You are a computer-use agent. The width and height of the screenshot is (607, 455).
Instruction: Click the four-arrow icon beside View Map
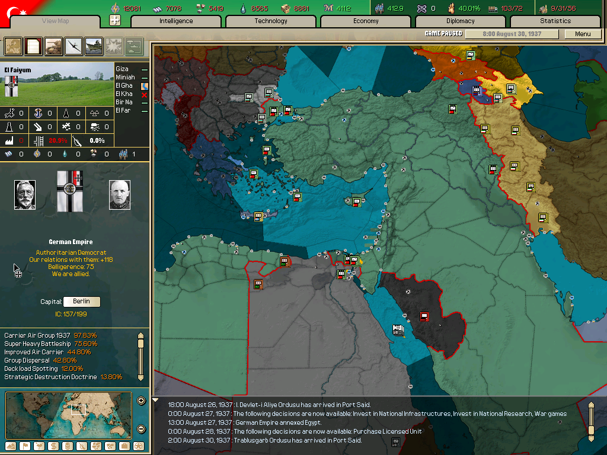point(115,21)
